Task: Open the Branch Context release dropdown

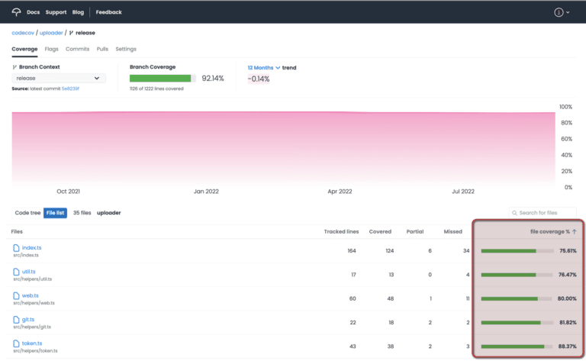Action: click(58, 78)
